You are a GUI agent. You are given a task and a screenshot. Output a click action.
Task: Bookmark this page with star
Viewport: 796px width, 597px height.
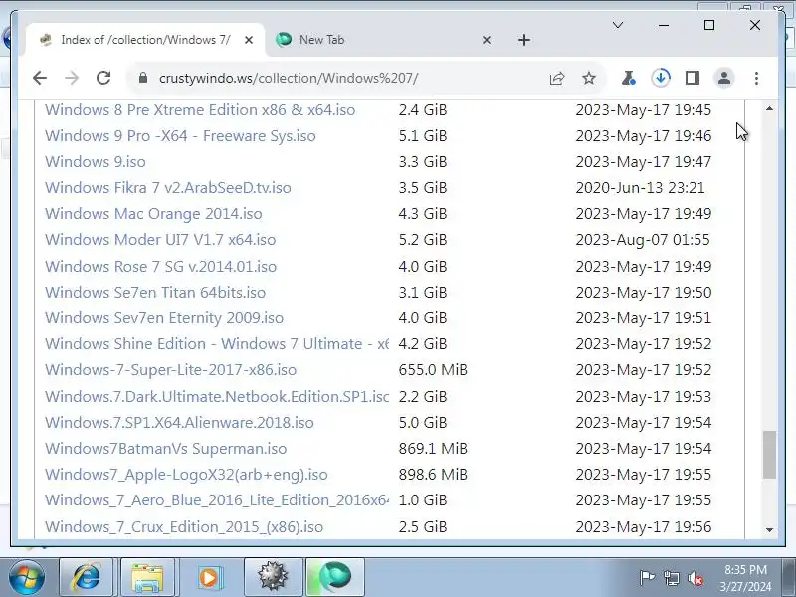589,78
